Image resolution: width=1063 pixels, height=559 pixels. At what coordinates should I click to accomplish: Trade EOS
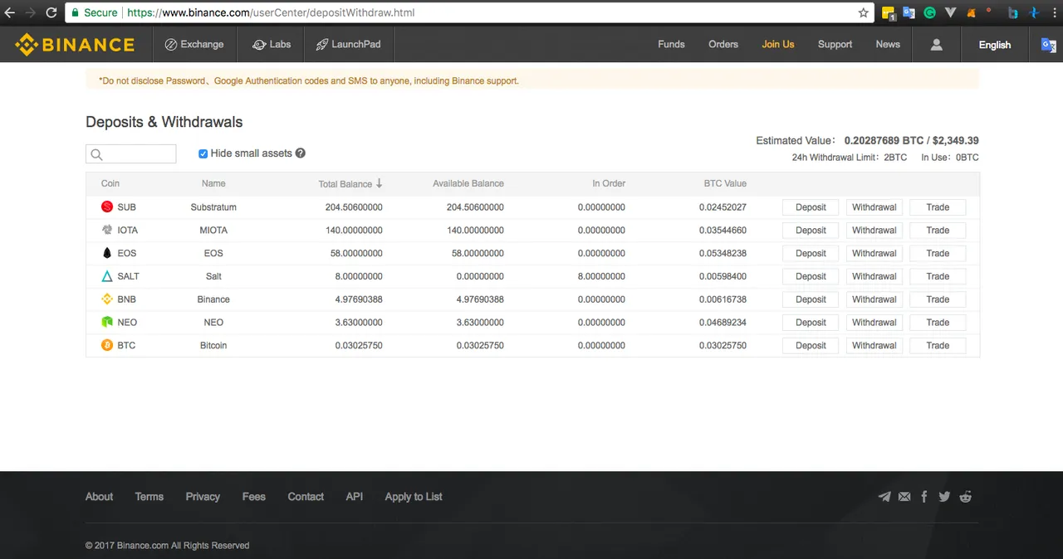[x=938, y=253]
